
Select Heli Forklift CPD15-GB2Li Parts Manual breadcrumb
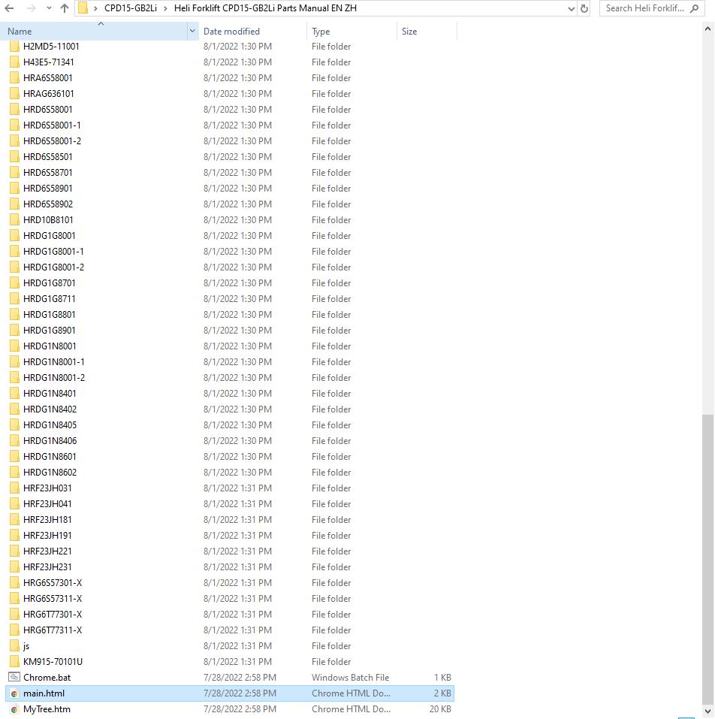265,8
